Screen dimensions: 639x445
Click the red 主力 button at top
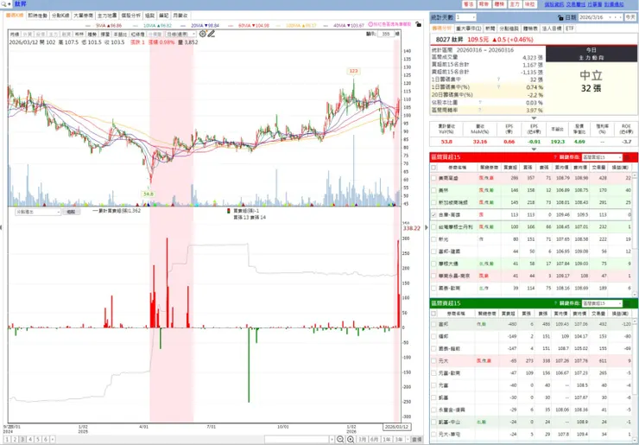tap(515, 4)
